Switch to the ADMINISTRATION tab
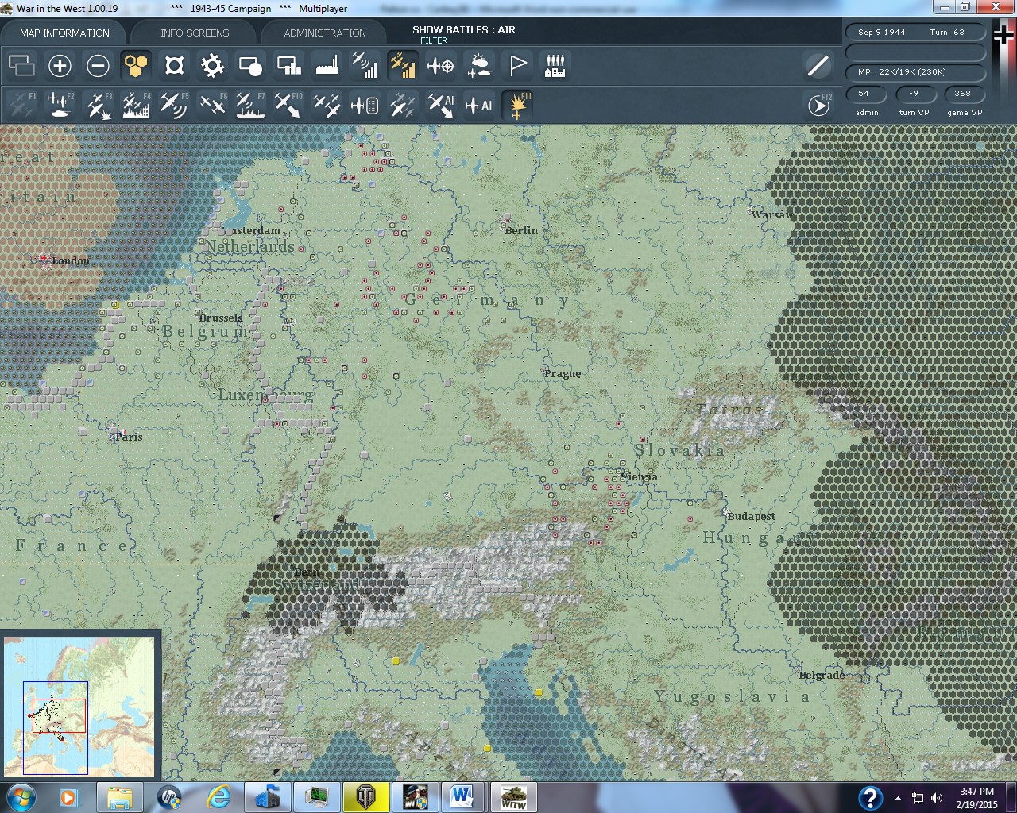1017x813 pixels. pos(325,33)
